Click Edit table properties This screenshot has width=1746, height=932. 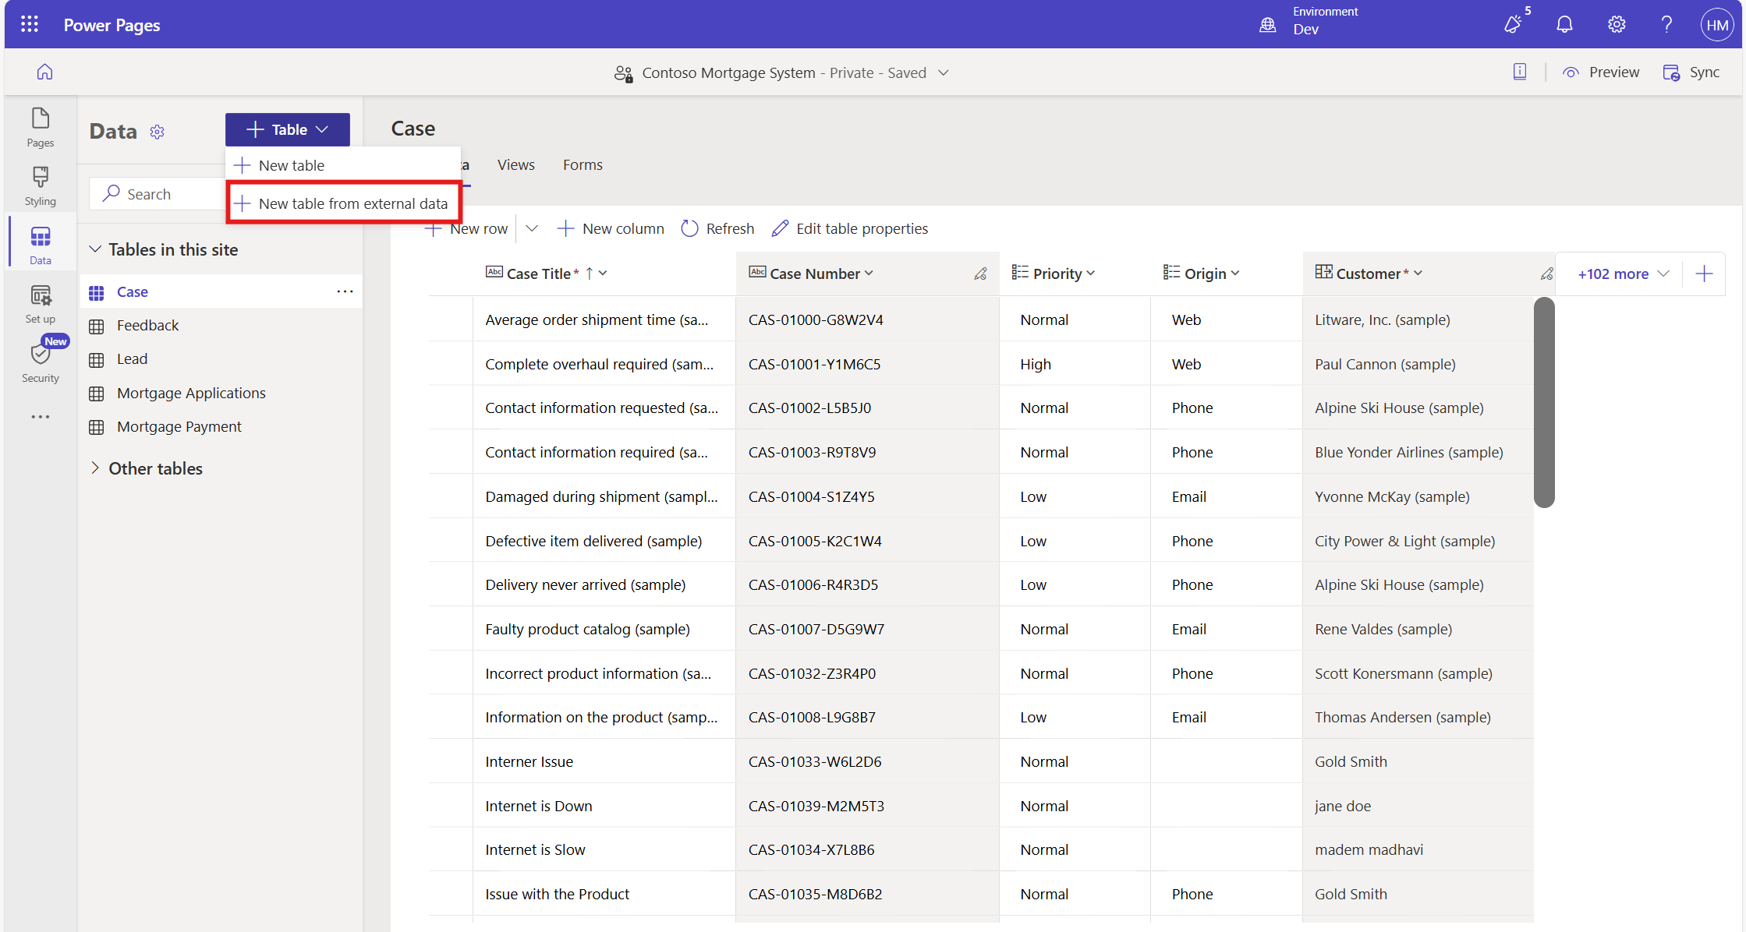click(x=850, y=228)
